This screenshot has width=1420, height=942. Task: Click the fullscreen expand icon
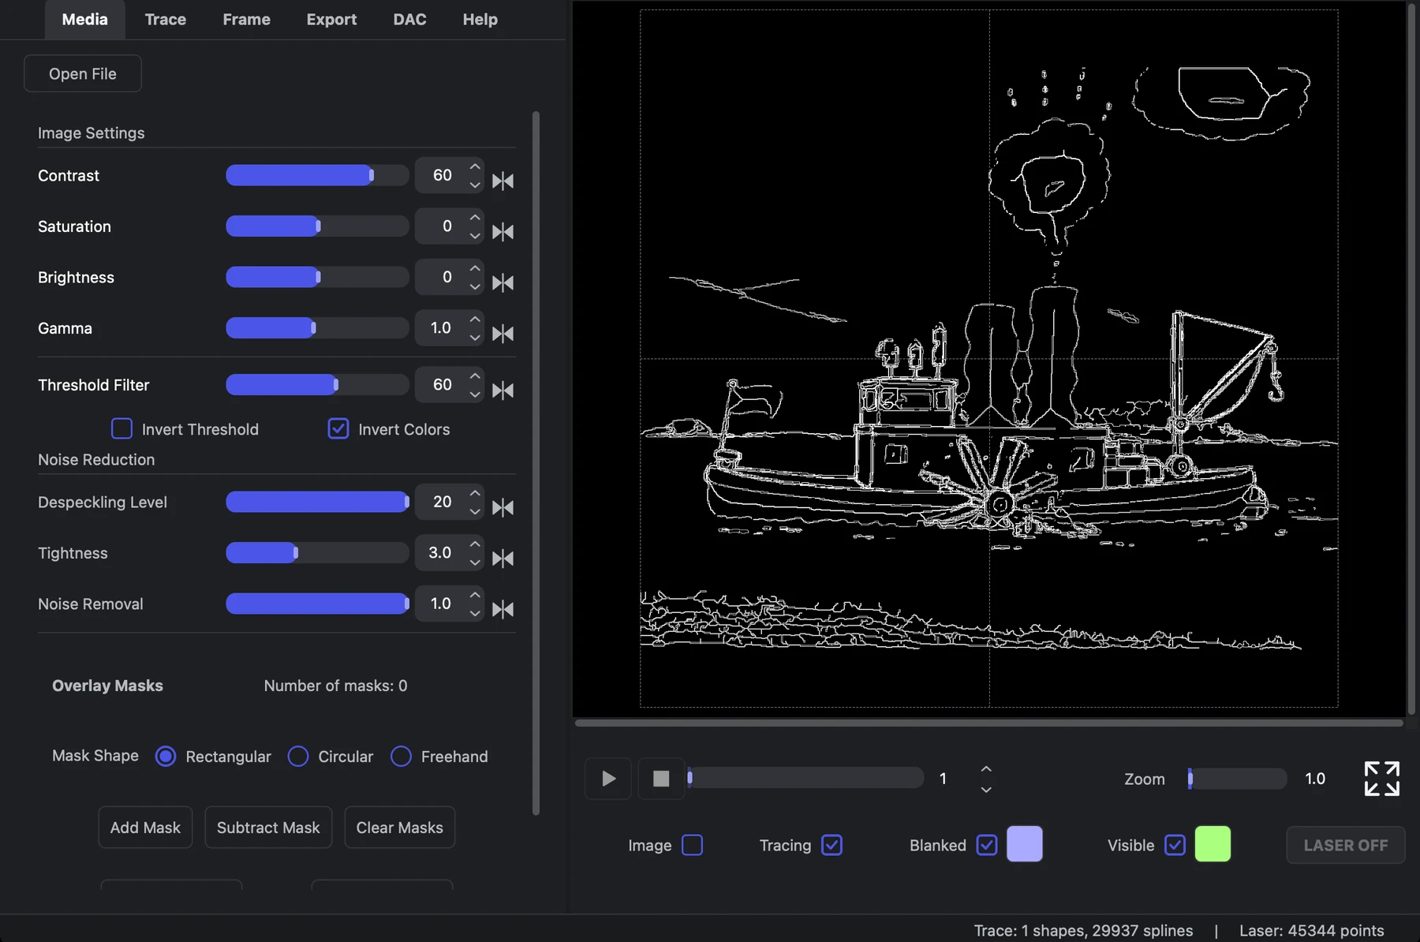click(x=1381, y=779)
